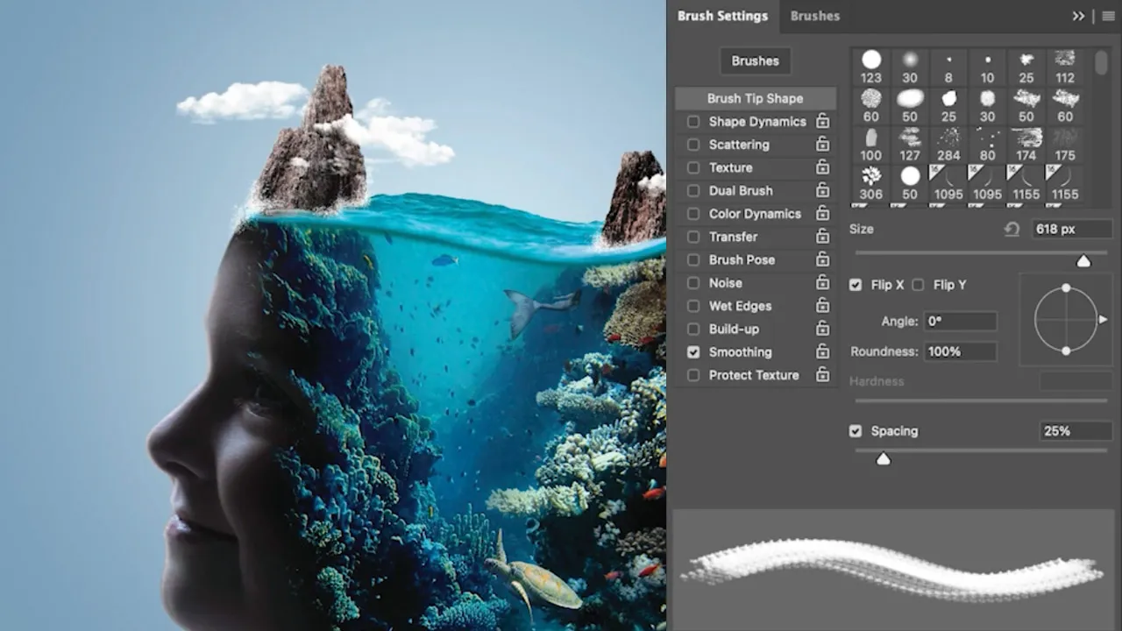
Task: Click the Spacing slider handle
Action: (884, 458)
